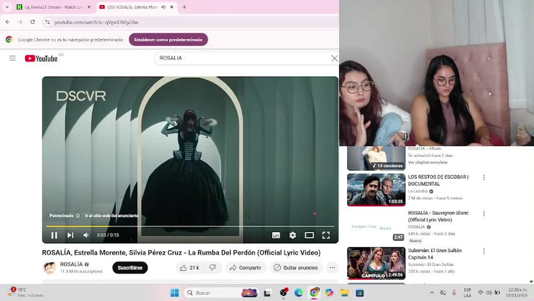Viewport: 534px width, 301px height.
Task: Open the Chrome tab search dropdown arrow
Action: [x=7, y=7]
